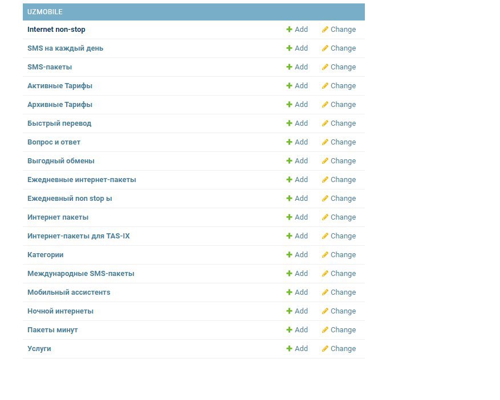The height and width of the screenshot is (400, 500).
Task: Add an Интернет-пакеты для TAS-IX item
Action: pyautogui.click(x=297, y=236)
